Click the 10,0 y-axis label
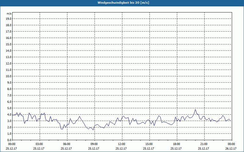Viewport: 244px width, 152px height. (x=9, y=76)
